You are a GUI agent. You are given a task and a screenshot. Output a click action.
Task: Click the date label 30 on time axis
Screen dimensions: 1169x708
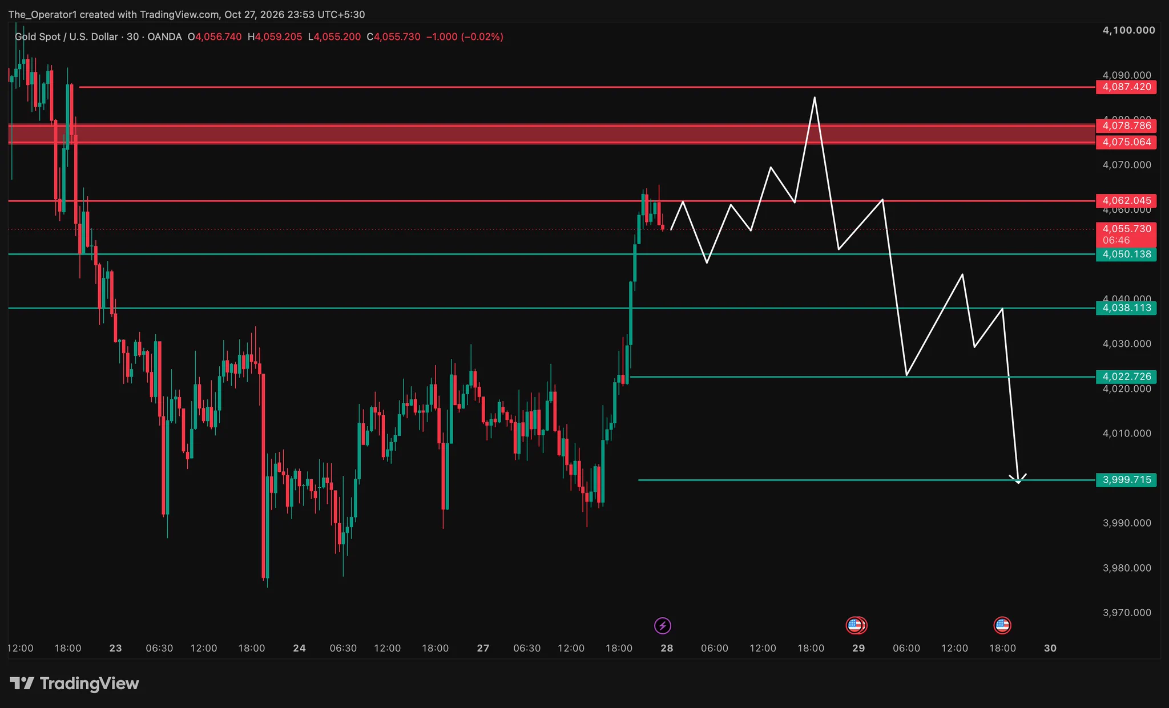tap(1050, 648)
